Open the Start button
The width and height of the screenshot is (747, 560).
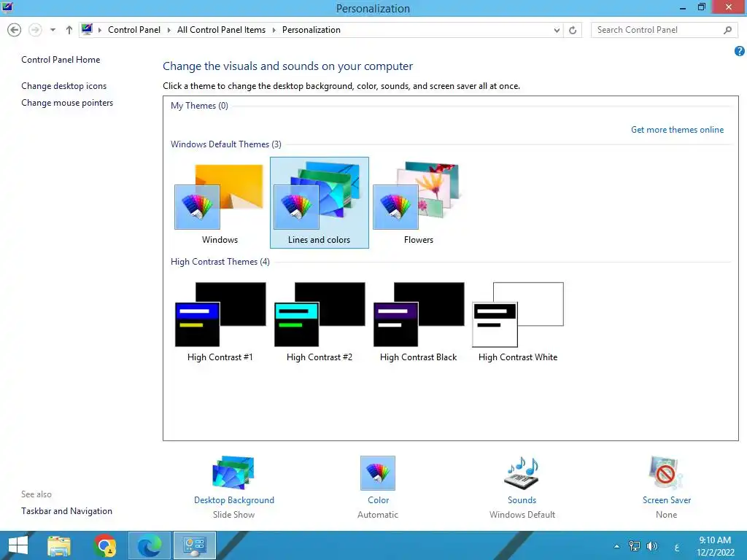[x=18, y=545]
